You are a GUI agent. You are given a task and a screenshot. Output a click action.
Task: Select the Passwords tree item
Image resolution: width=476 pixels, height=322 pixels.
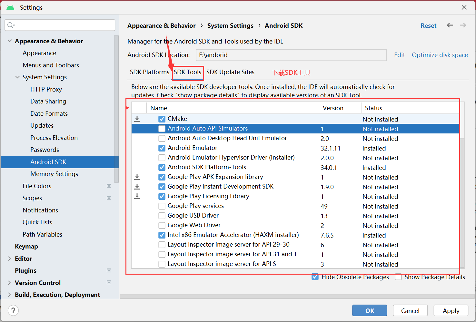(45, 150)
